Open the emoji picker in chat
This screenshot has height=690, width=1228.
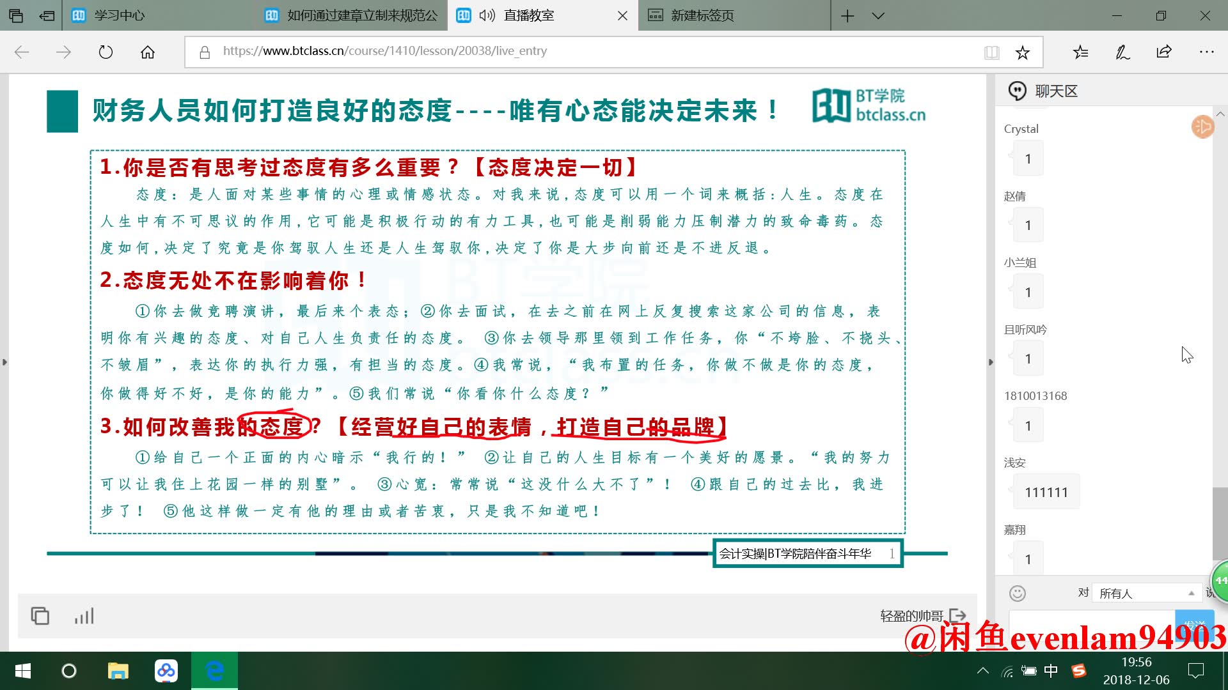pos(1018,594)
